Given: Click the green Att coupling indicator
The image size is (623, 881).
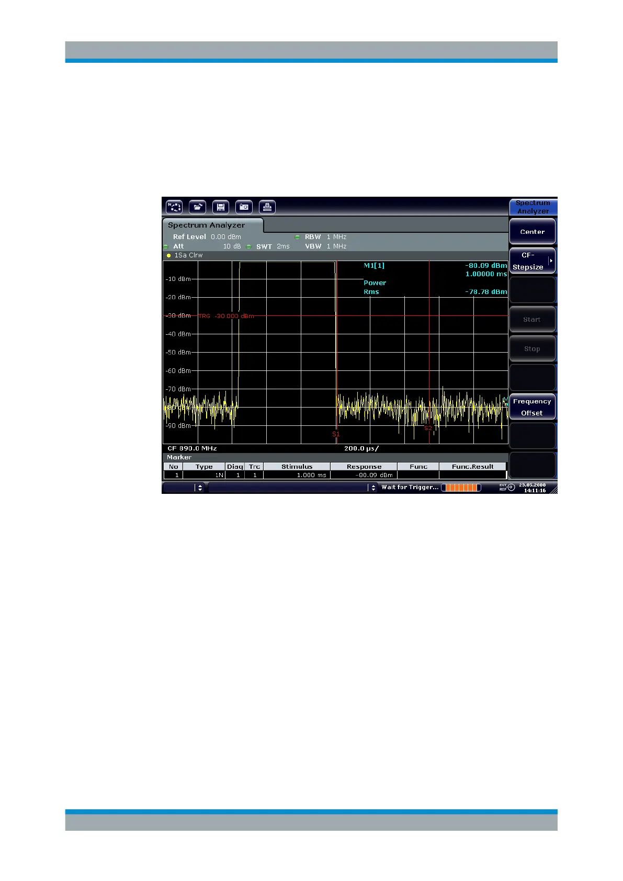Looking at the screenshot, I should [x=166, y=246].
